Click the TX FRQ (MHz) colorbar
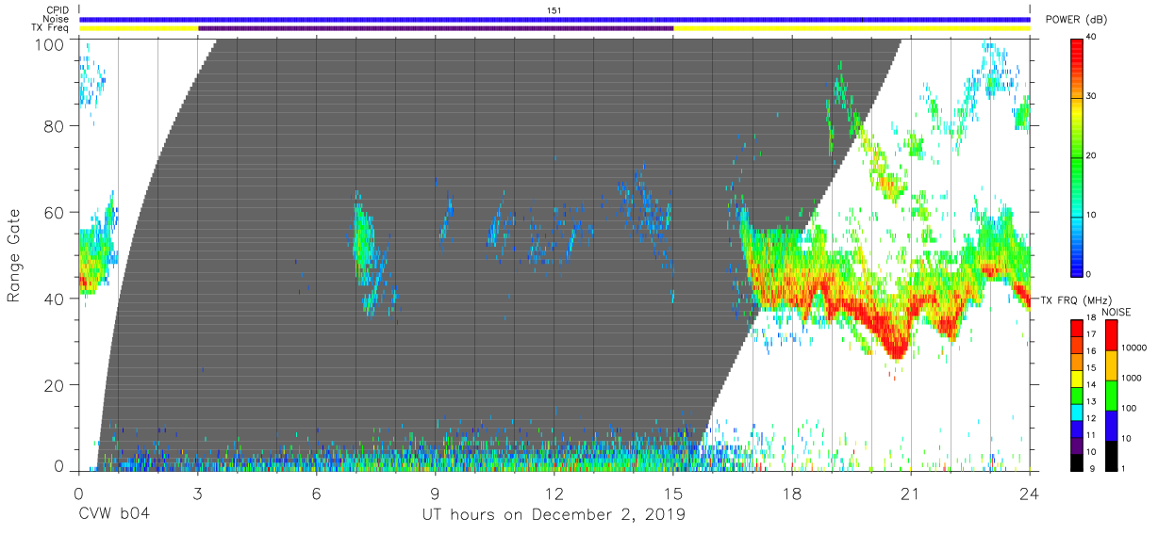Screen dimensions: 1158x534 (x=1078, y=395)
